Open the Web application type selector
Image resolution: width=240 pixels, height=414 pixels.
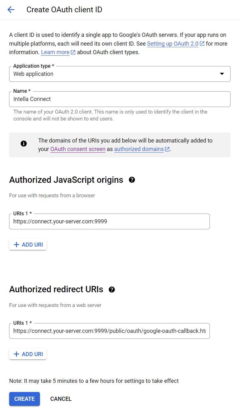click(x=120, y=74)
